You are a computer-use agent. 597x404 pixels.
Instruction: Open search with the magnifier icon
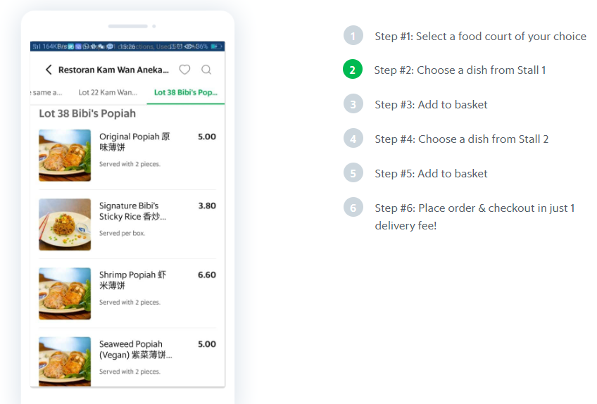coord(206,70)
